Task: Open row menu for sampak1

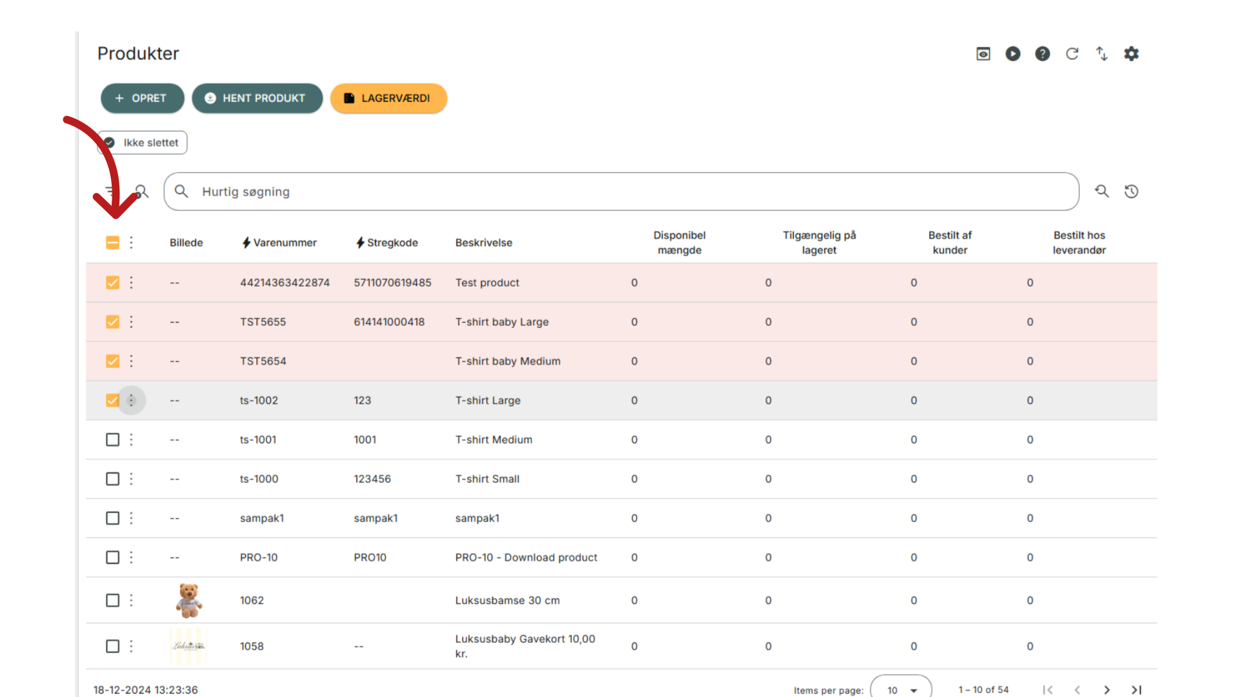Action: [x=131, y=518]
